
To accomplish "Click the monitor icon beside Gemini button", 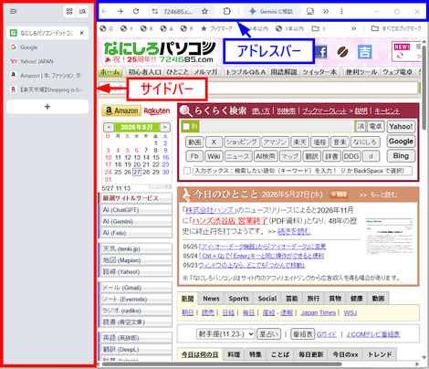I will (x=310, y=12).
